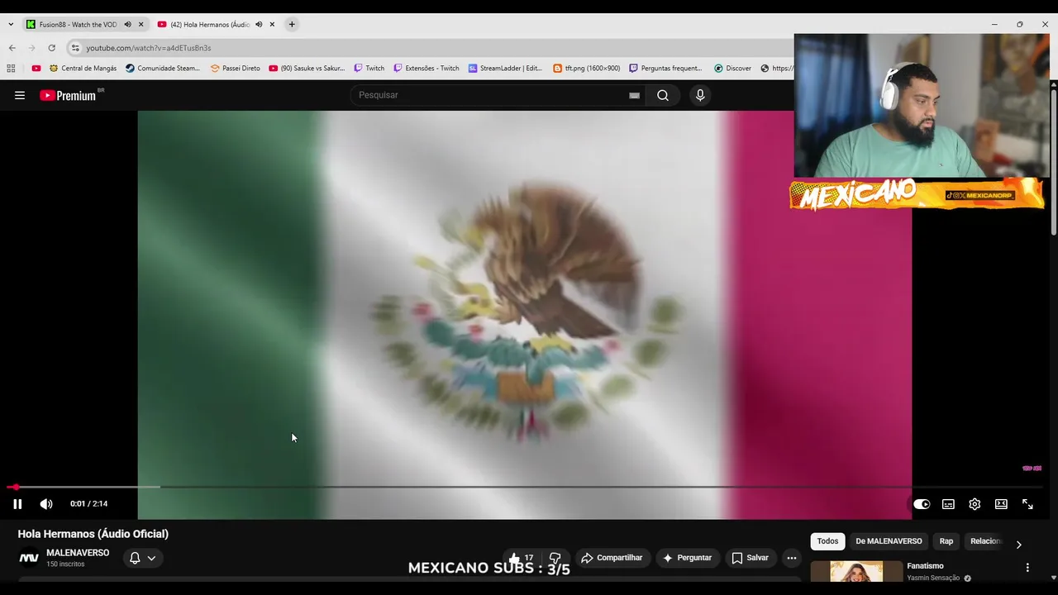The width and height of the screenshot is (1058, 595).
Task: Open player settings gear
Action: 975,504
